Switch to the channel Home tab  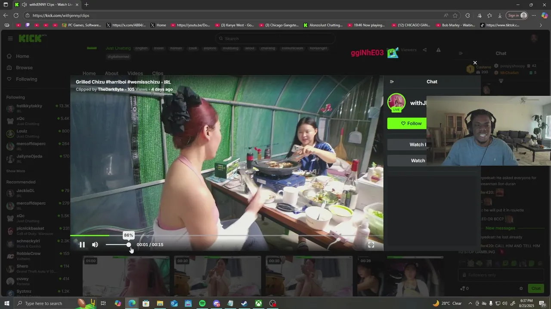pos(89,73)
